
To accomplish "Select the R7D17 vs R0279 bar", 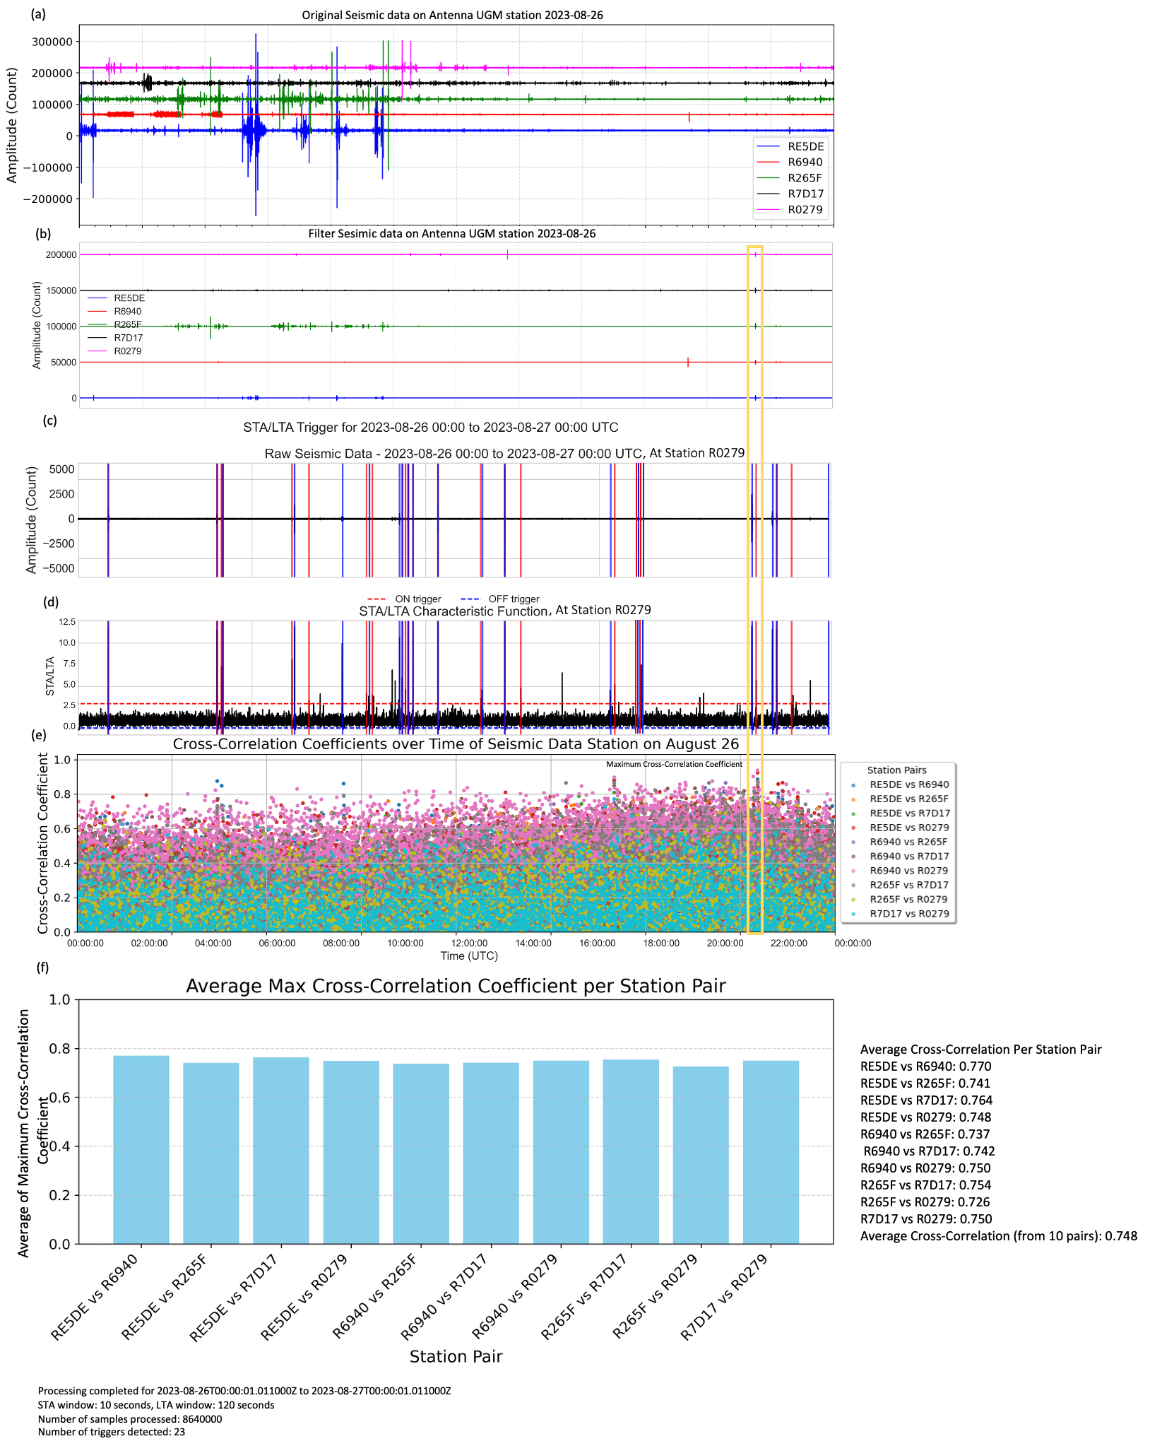I will pos(771,1152).
